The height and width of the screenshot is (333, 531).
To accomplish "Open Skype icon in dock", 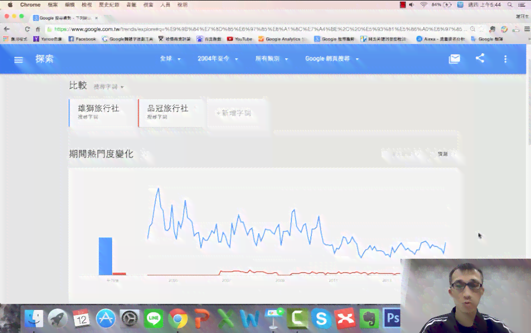I will pos(322,319).
